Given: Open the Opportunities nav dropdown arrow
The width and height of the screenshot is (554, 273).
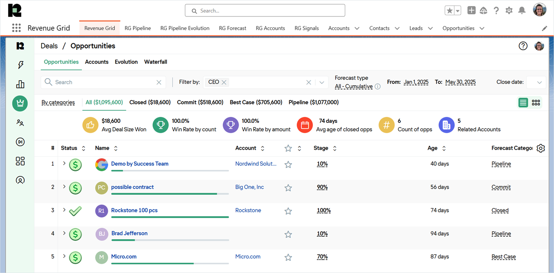Looking at the screenshot, I should [482, 28].
